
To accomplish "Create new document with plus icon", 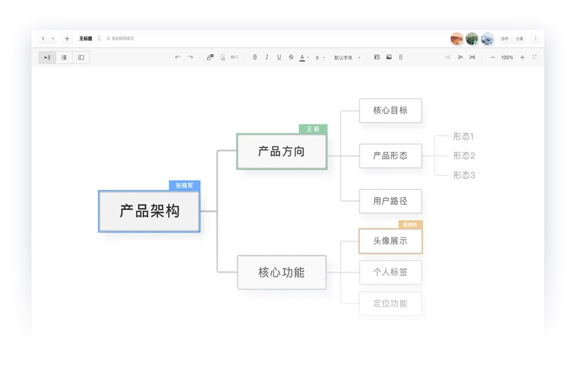I will click(67, 39).
